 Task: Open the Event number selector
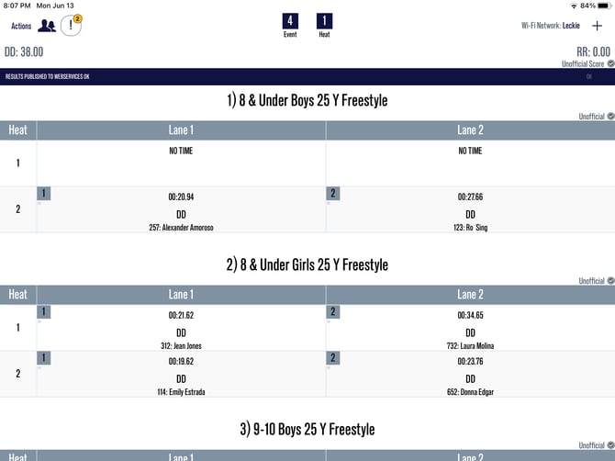coord(291,21)
